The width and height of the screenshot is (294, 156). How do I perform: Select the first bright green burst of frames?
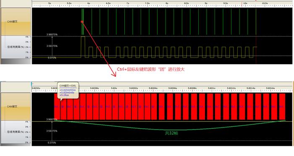(83, 22)
